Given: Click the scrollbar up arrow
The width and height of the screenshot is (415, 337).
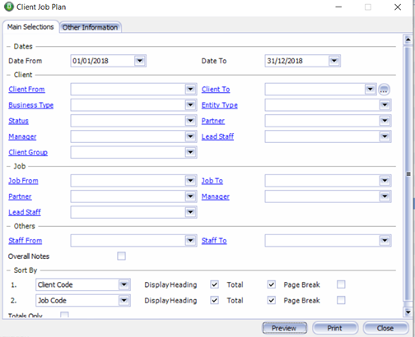Looking at the screenshot, I should tap(408, 40).
